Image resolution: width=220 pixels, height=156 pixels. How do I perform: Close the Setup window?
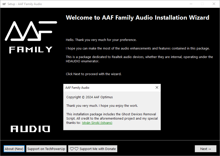pos(214,4)
